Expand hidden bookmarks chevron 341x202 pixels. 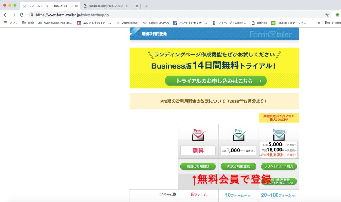point(319,23)
